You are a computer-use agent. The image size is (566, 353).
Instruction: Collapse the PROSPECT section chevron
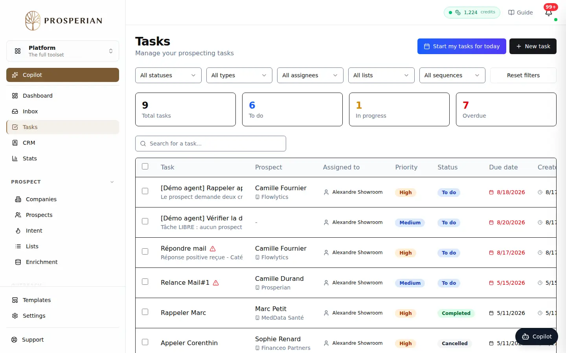coord(112,182)
